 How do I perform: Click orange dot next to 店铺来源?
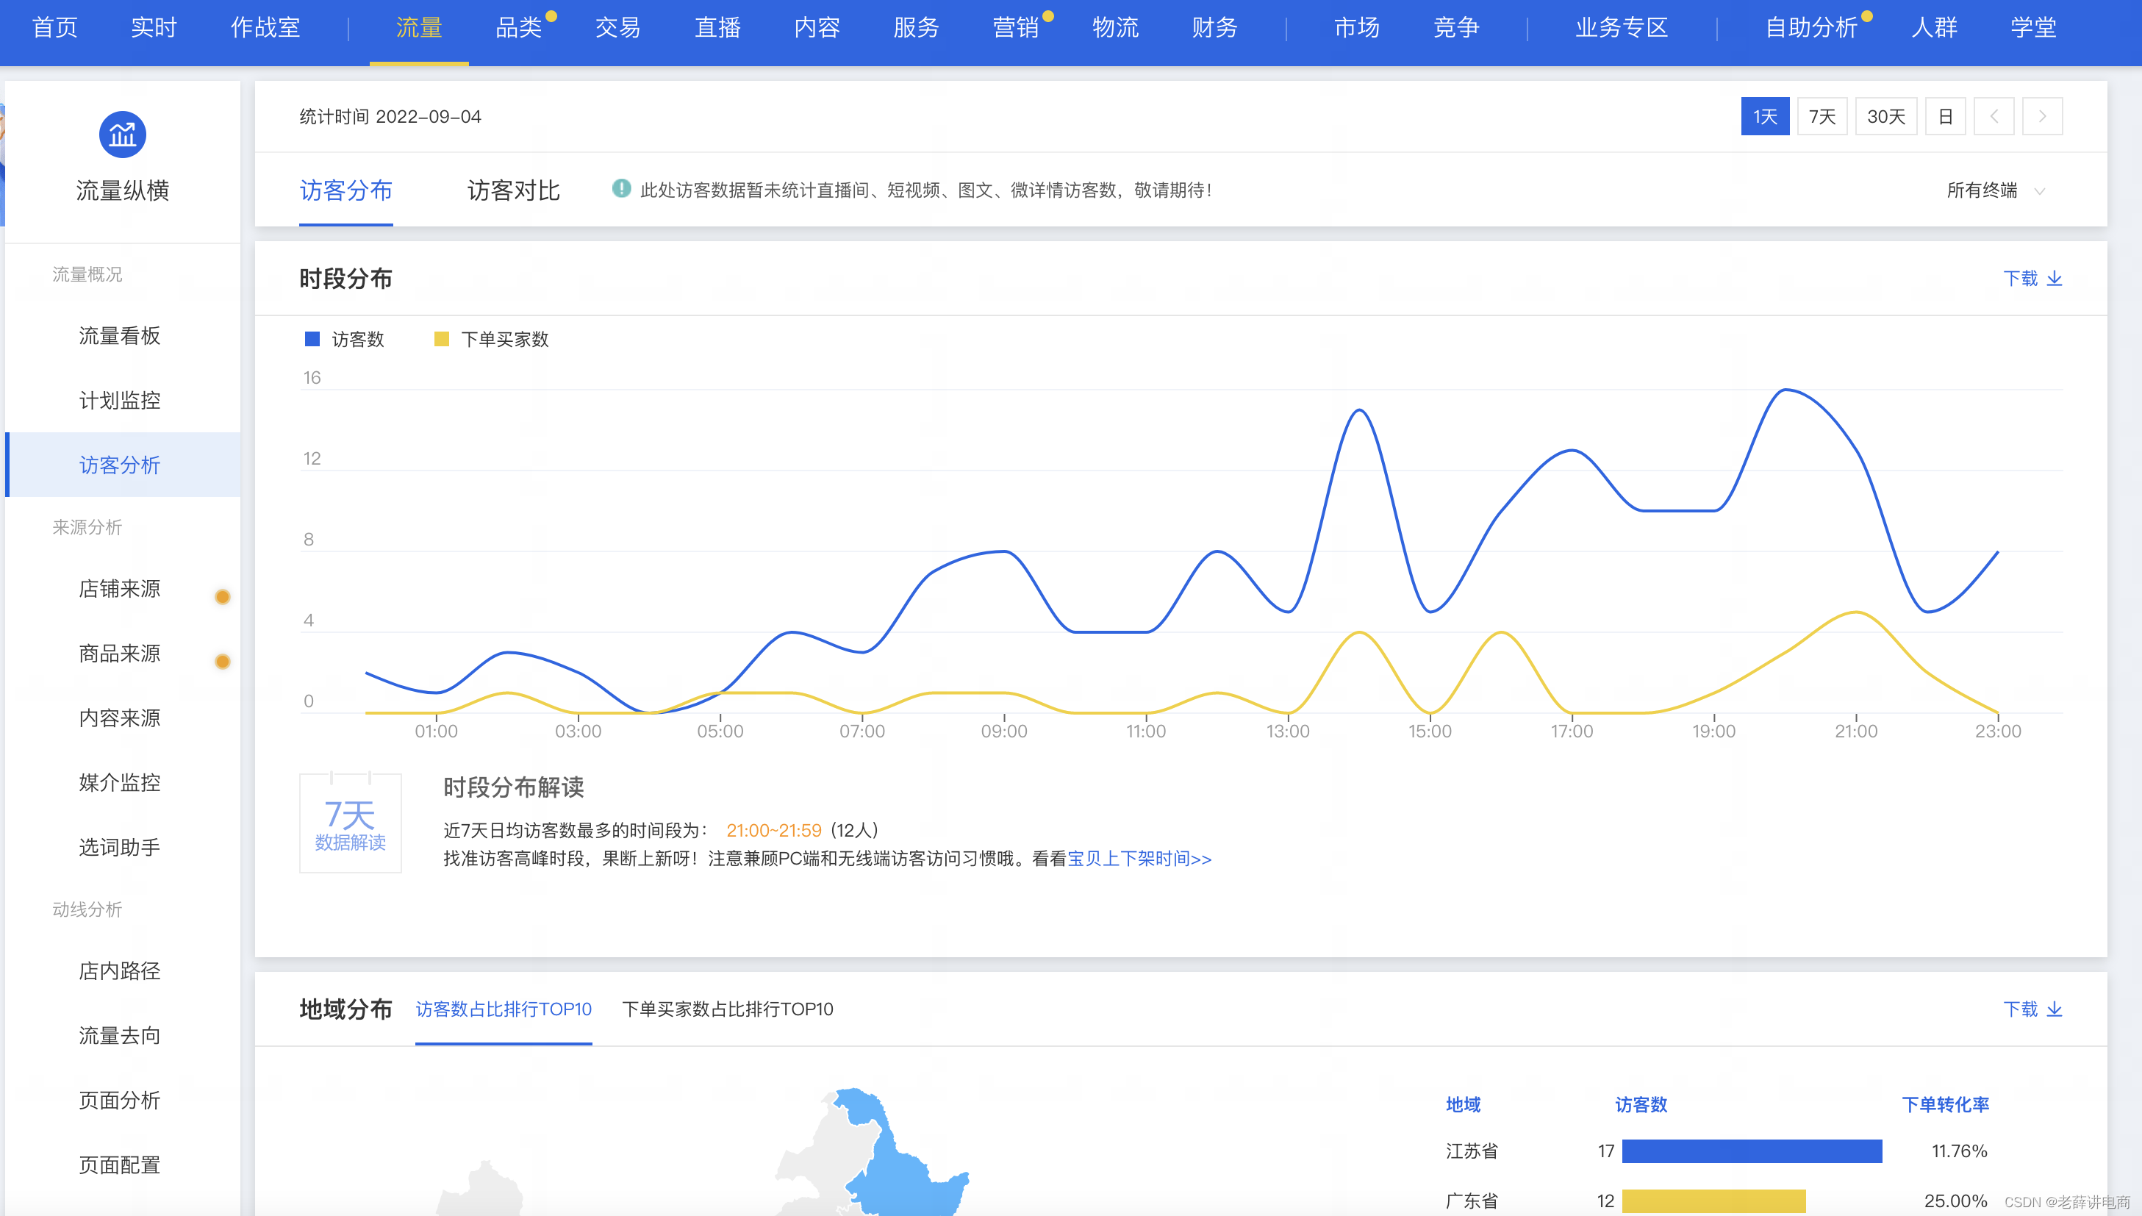pos(222,596)
